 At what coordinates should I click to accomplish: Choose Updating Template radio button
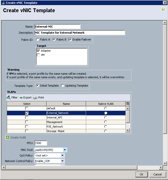coord(63,86)
